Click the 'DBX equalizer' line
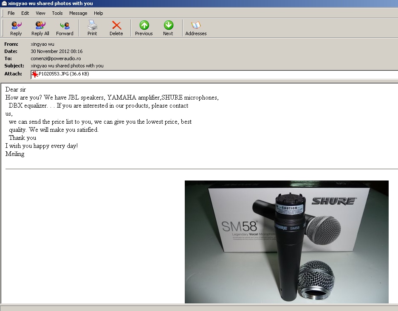Screen dimensions: 398x311 click(99, 106)
